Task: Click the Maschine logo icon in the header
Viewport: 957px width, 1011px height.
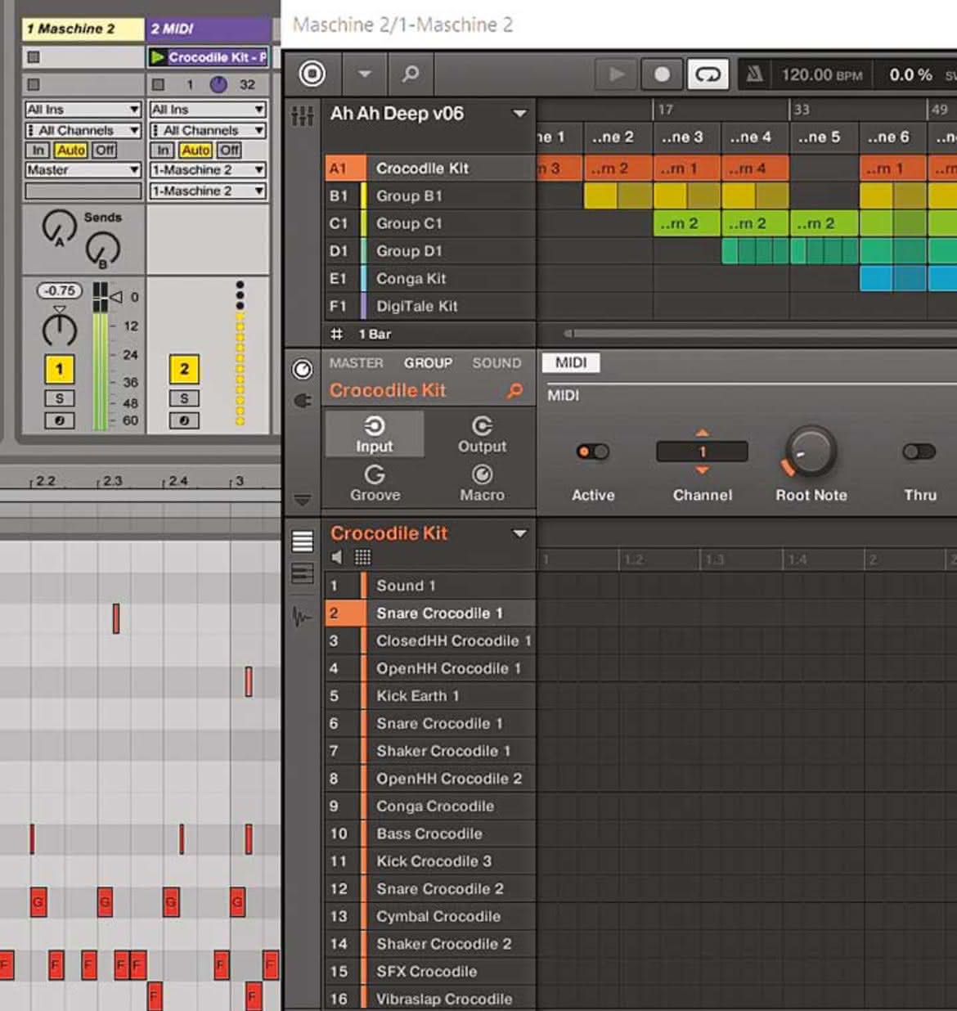Action: pyautogui.click(x=312, y=74)
